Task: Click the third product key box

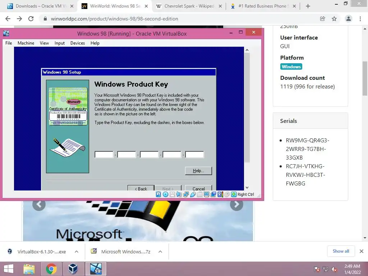Action: coord(149,155)
